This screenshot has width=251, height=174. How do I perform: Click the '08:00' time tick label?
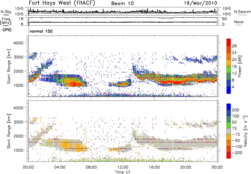(x=91, y=167)
